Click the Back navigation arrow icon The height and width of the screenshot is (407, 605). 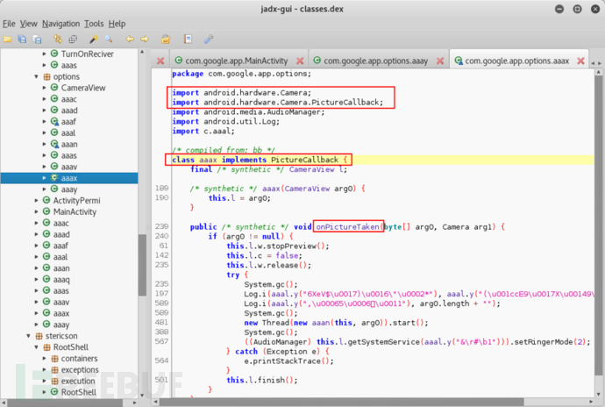click(130, 39)
